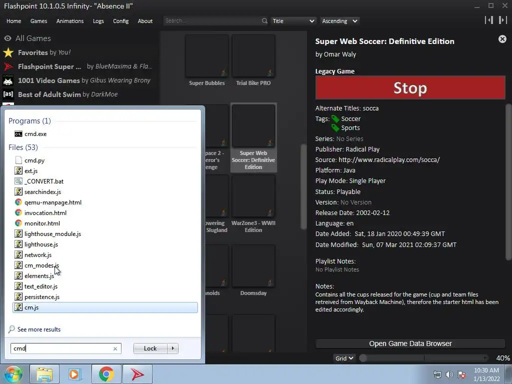
Task: Open highlighted cm.js file result
Action: point(105,307)
